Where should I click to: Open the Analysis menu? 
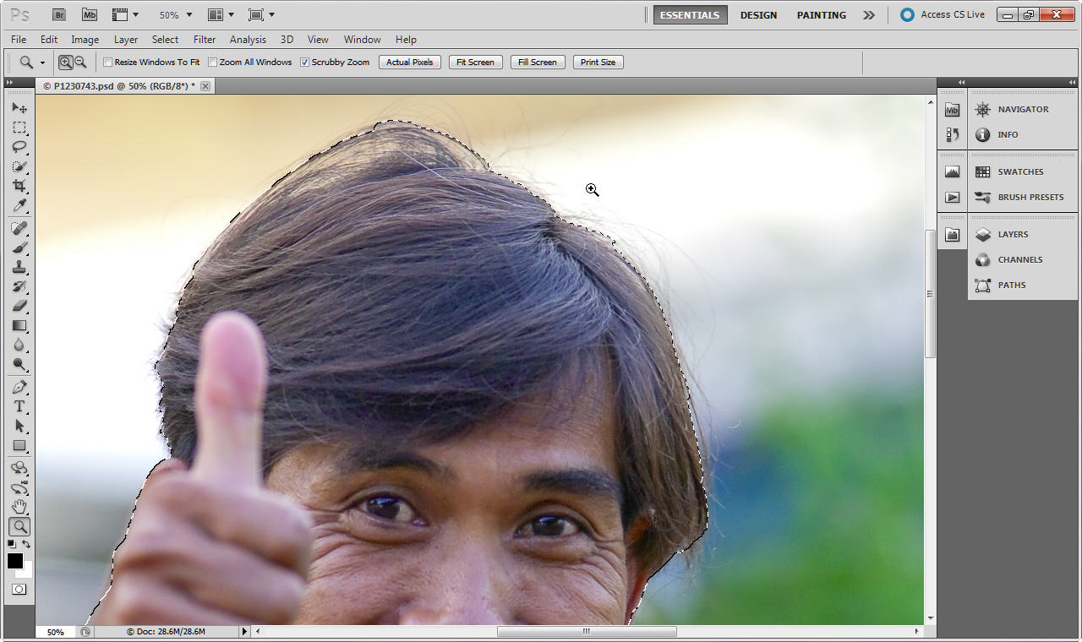click(x=248, y=39)
